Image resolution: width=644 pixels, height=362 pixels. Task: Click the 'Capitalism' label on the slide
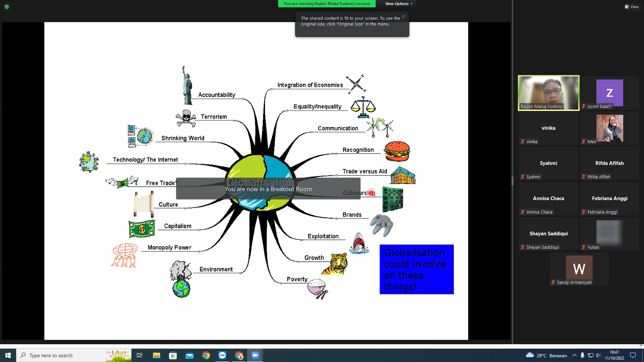pyautogui.click(x=178, y=226)
